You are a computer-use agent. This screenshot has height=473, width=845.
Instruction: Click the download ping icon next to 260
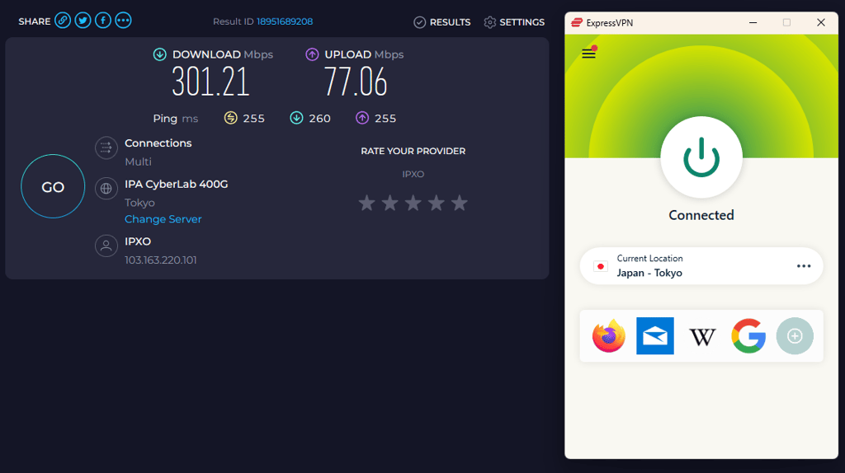point(296,118)
